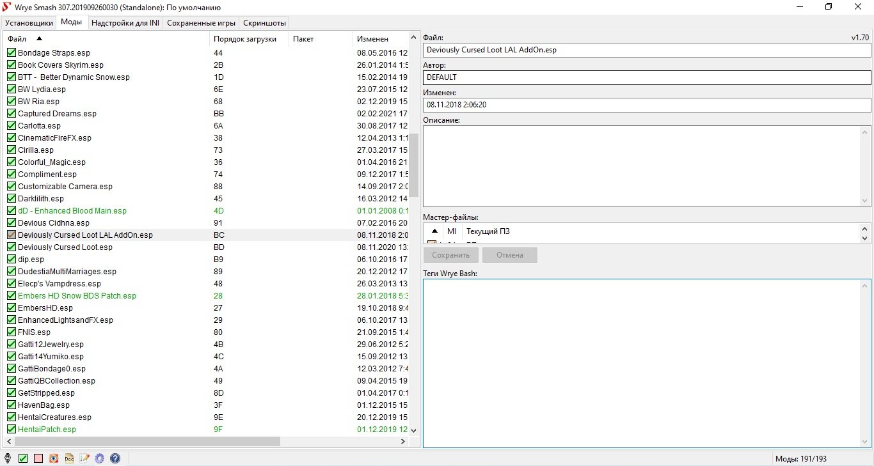
Task: Click the Wrye Bash diamond icon in status bar
Action: click(8, 458)
